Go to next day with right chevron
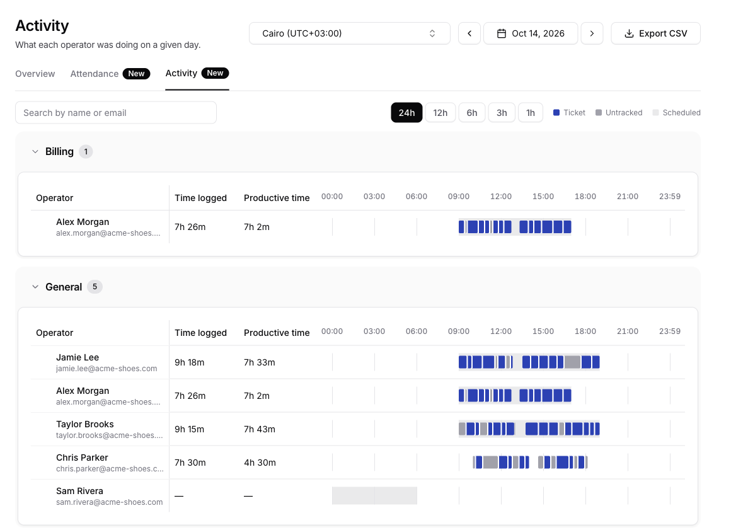Viewport: 731px width, 530px height. pyautogui.click(x=592, y=33)
